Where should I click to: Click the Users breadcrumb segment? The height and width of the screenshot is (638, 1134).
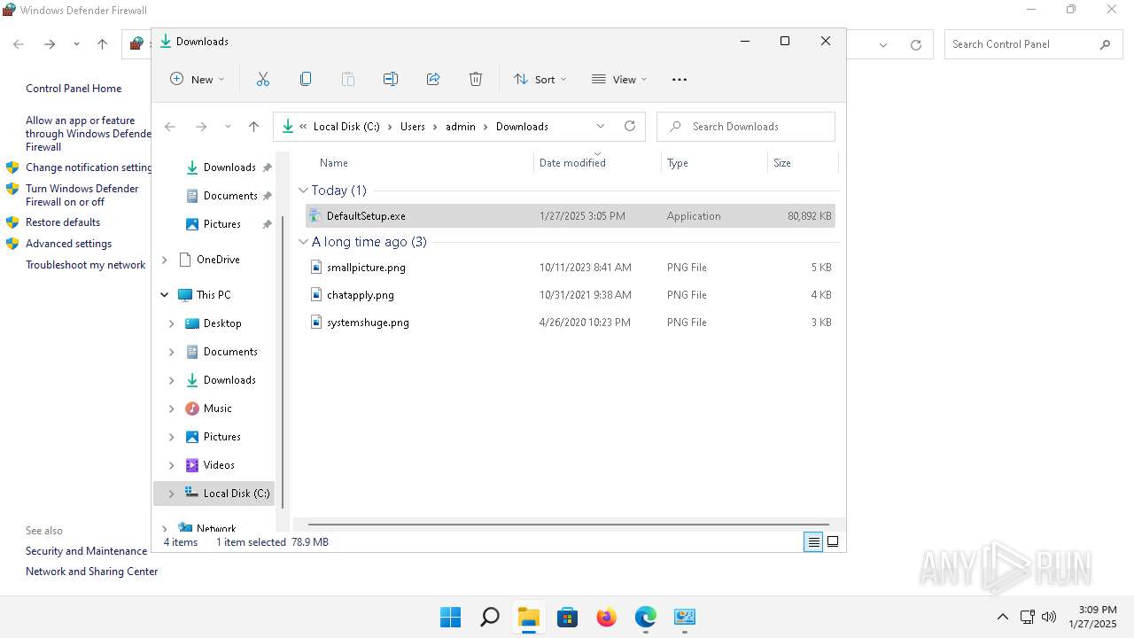[x=413, y=127]
